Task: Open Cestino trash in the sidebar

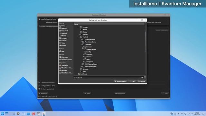Action: click(63, 45)
